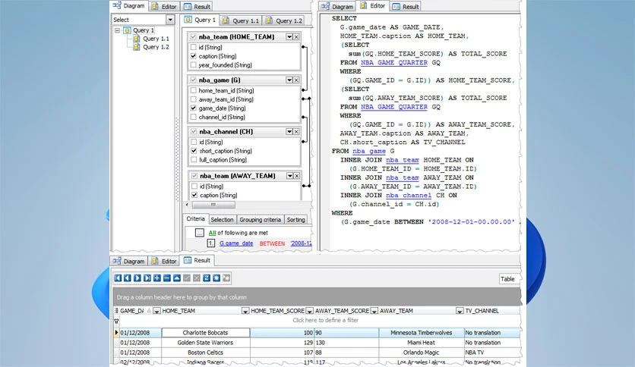Go to next record in result navigator

pos(137,278)
